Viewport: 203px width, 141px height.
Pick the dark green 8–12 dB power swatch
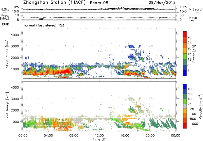click(x=185, y=62)
